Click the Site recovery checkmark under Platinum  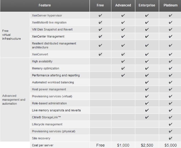coord(170,138)
